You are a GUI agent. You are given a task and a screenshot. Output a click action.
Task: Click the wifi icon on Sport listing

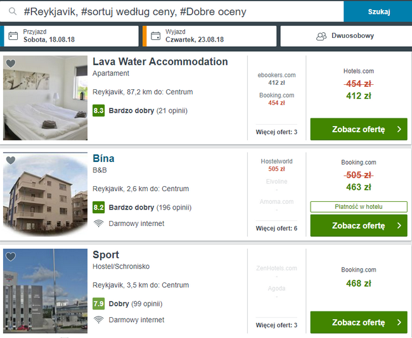[98, 320]
